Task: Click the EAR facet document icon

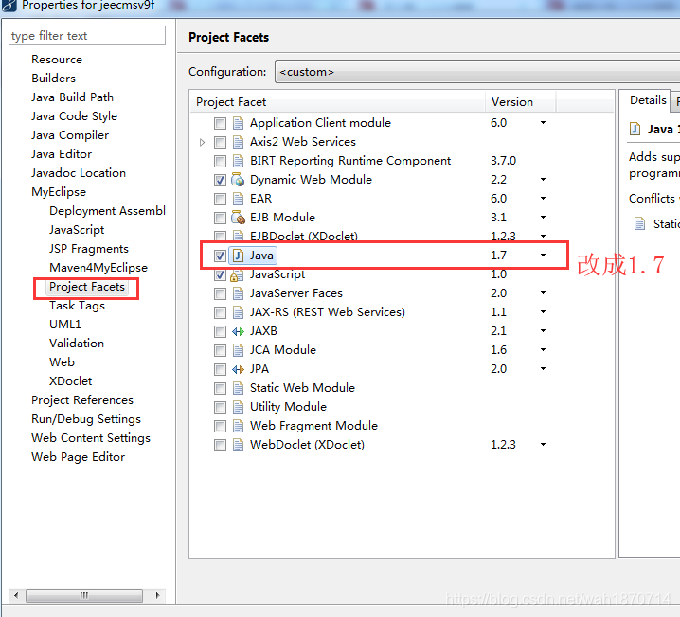Action: [238, 199]
